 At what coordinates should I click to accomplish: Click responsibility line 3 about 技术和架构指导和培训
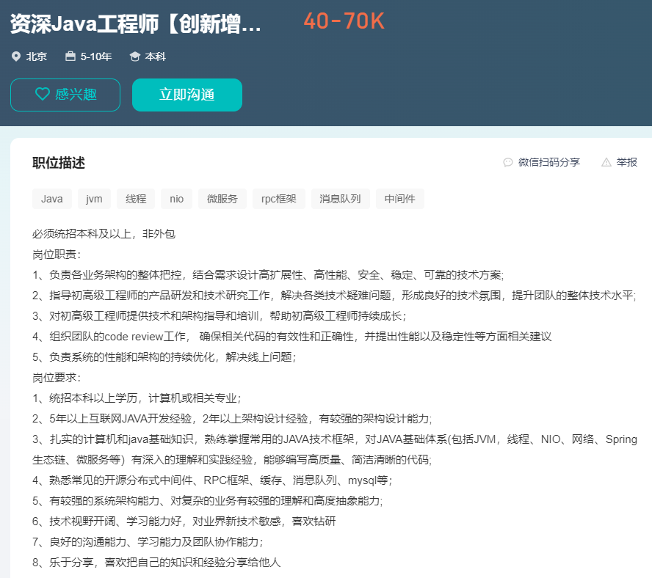click(219, 316)
